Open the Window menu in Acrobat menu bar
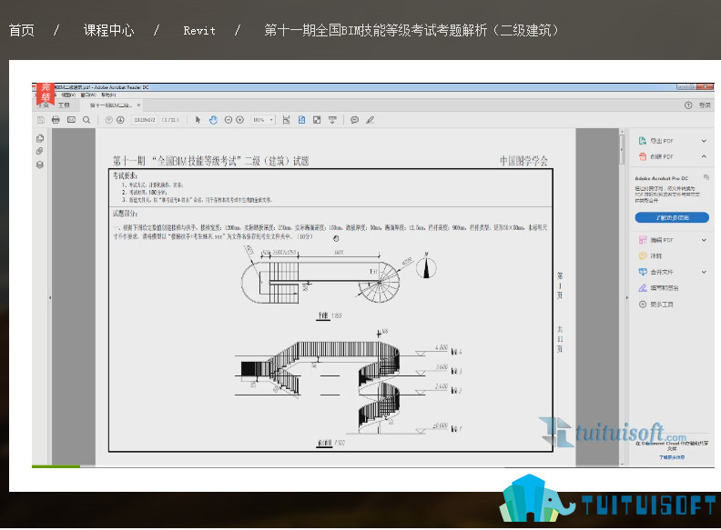 [87, 95]
